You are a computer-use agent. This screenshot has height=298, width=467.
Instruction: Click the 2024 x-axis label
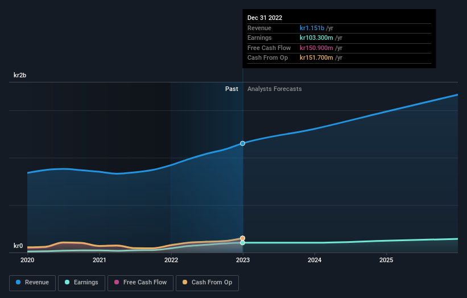tap(315, 260)
